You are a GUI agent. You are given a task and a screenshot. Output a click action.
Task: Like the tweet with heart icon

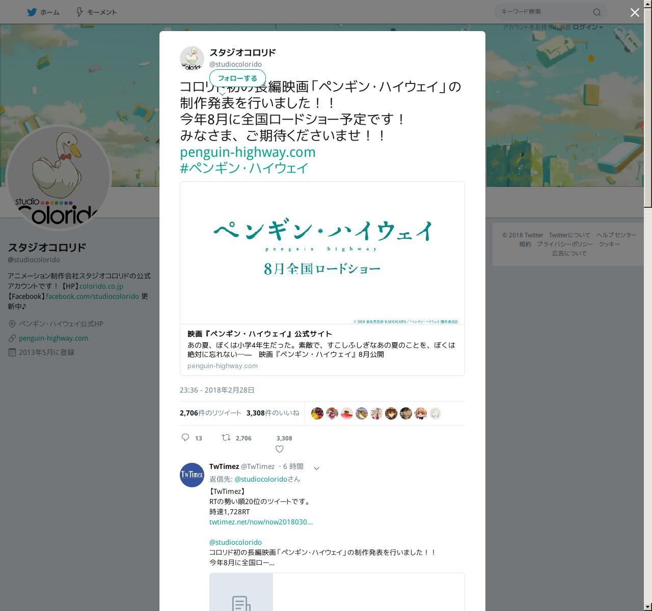pos(279,449)
